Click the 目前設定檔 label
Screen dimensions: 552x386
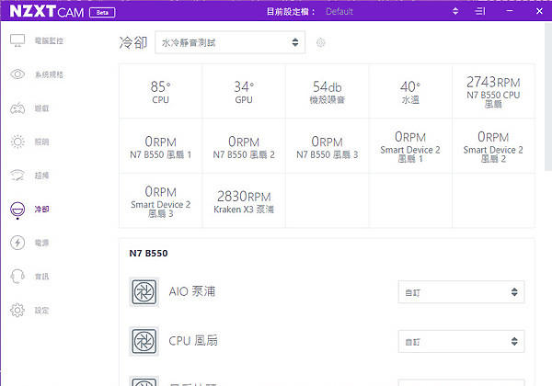[291, 12]
